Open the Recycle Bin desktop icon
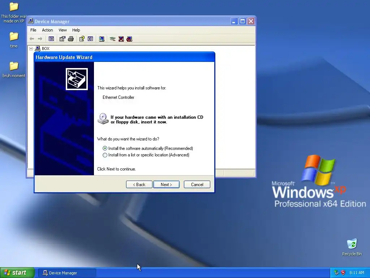Screen dimensions: 370x278 352,247
